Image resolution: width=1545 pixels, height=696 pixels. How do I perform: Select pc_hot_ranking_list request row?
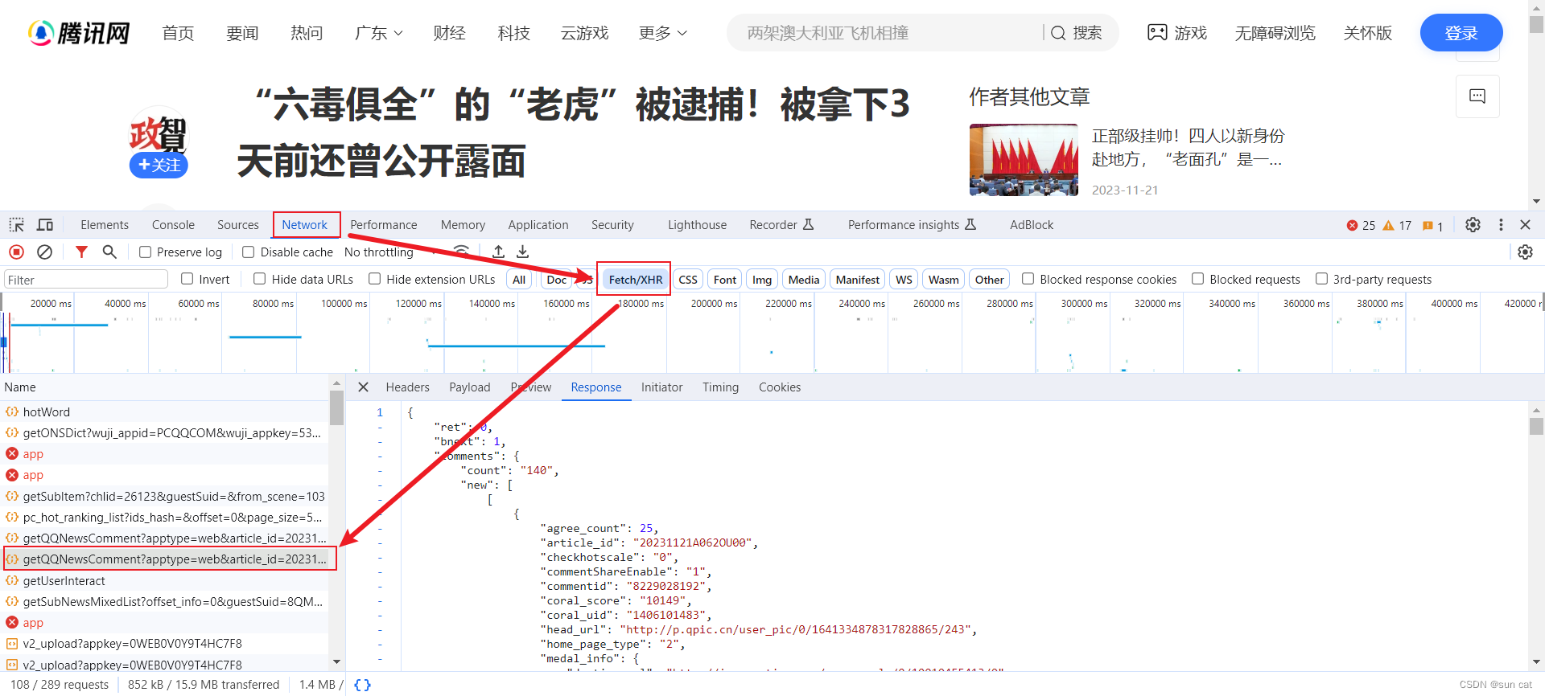pyautogui.click(x=164, y=517)
